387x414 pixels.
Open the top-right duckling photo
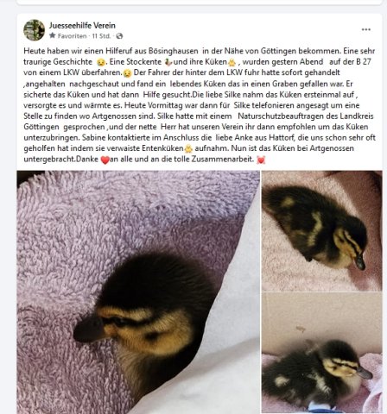(322, 230)
